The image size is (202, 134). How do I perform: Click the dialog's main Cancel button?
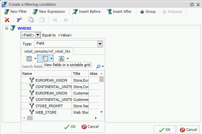[x=188, y=130]
